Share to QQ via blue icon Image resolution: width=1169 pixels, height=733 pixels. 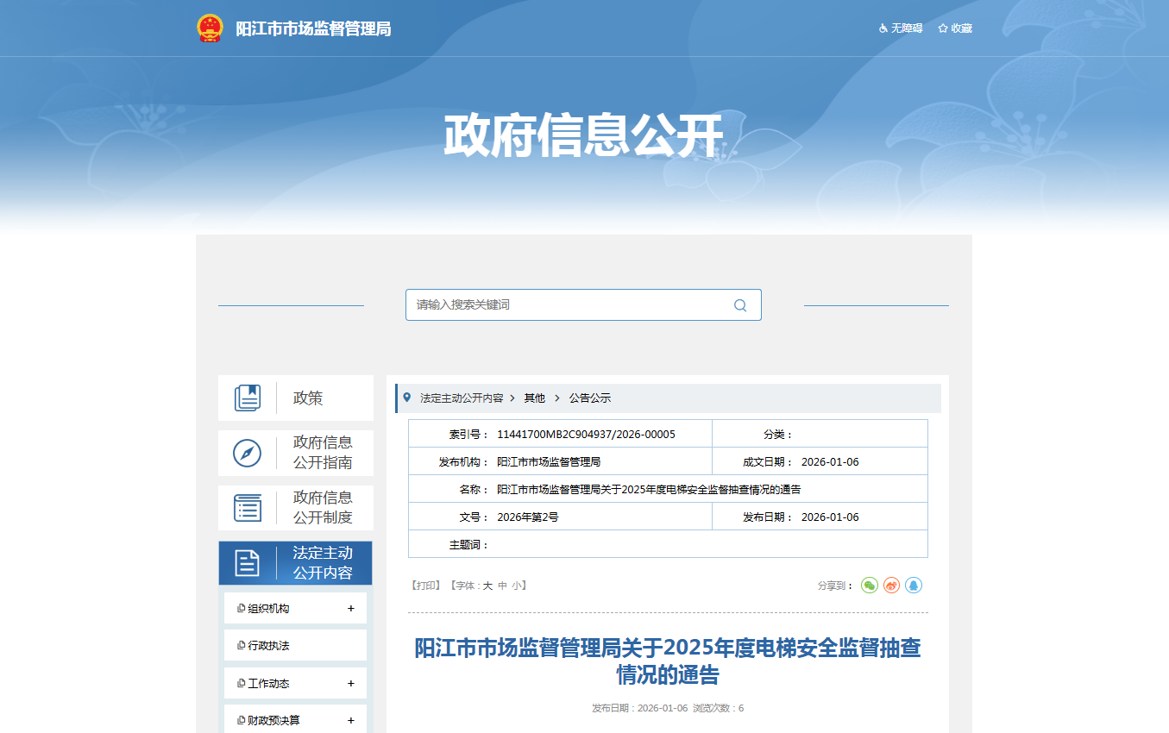click(x=914, y=586)
